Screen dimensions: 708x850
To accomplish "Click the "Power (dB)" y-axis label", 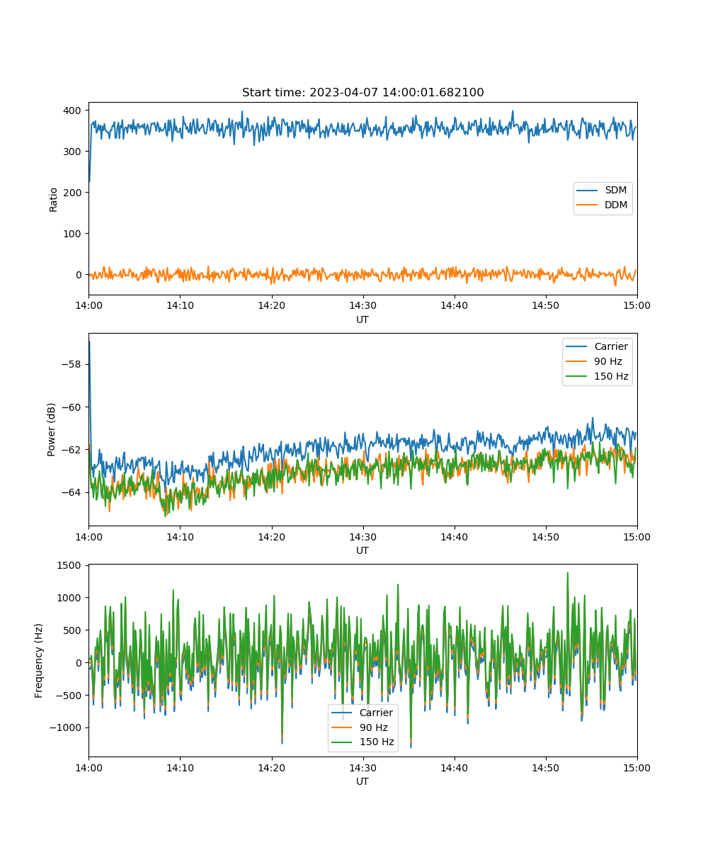I will (52, 429).
